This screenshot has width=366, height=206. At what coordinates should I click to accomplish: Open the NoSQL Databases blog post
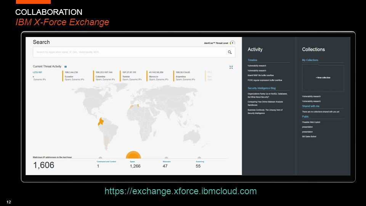pos(268,95)
